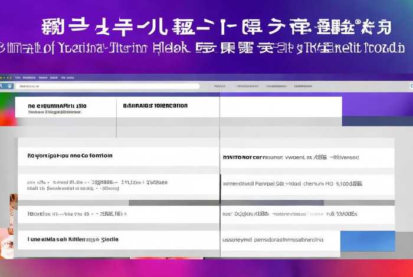Click the solid blue rectangle beside the last table row
Viewport: 413px width, 277px height.
368,241
